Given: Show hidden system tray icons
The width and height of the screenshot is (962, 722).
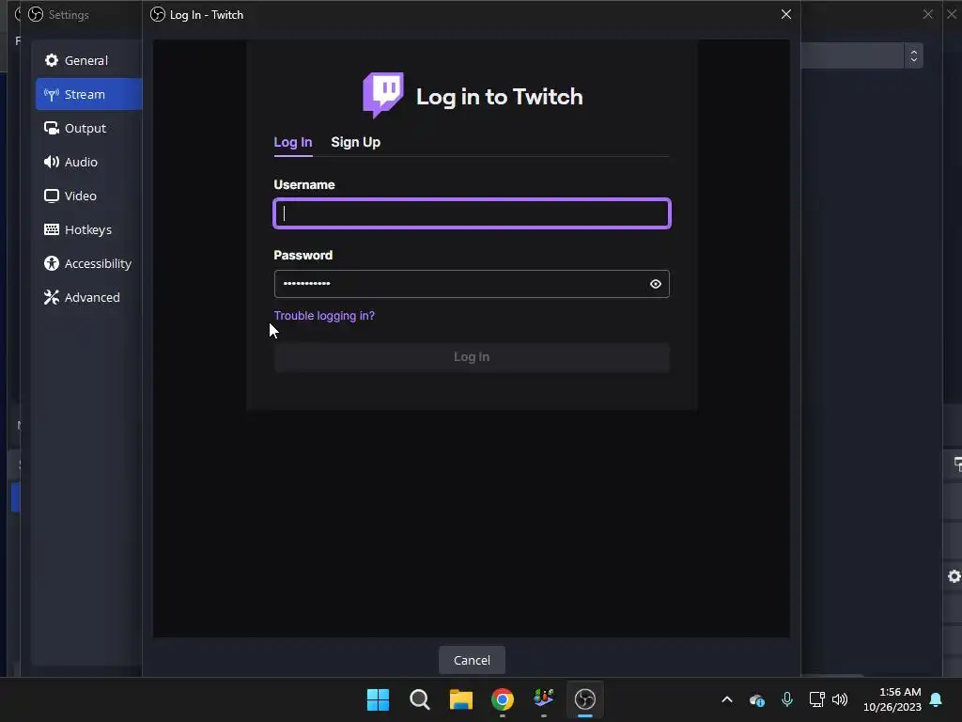Looking at the screenshot, I should point(727,699).
